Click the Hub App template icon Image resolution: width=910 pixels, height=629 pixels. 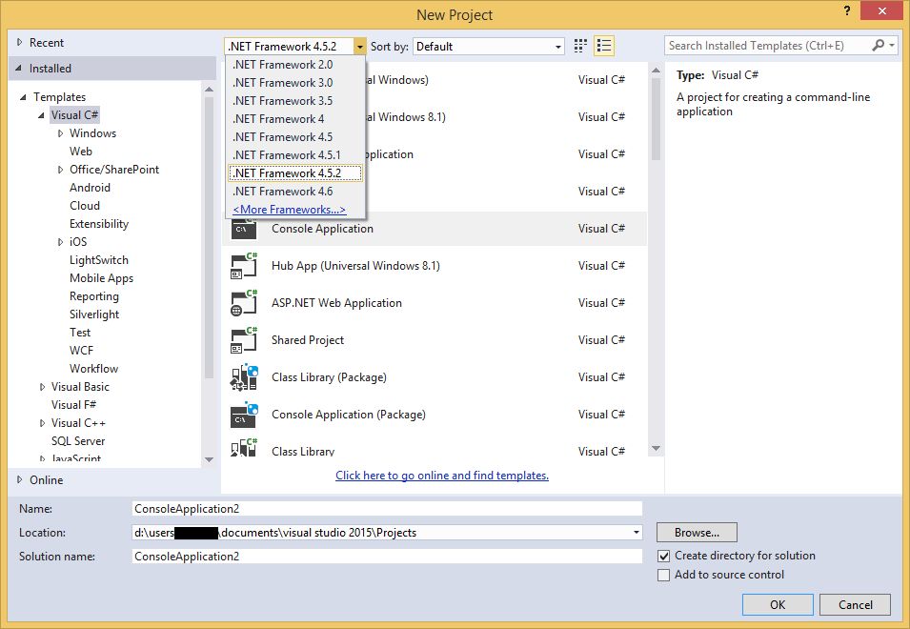coord(244,266)
